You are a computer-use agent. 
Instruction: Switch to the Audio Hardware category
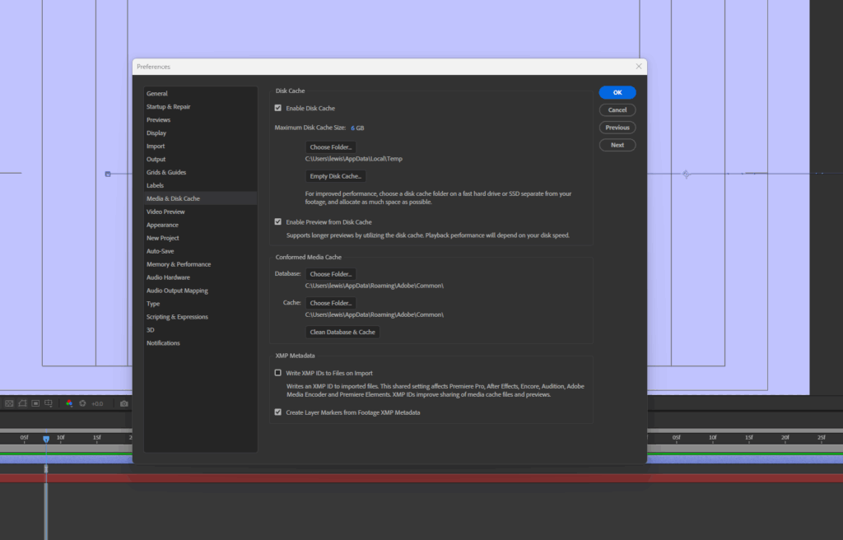point(168,277)
